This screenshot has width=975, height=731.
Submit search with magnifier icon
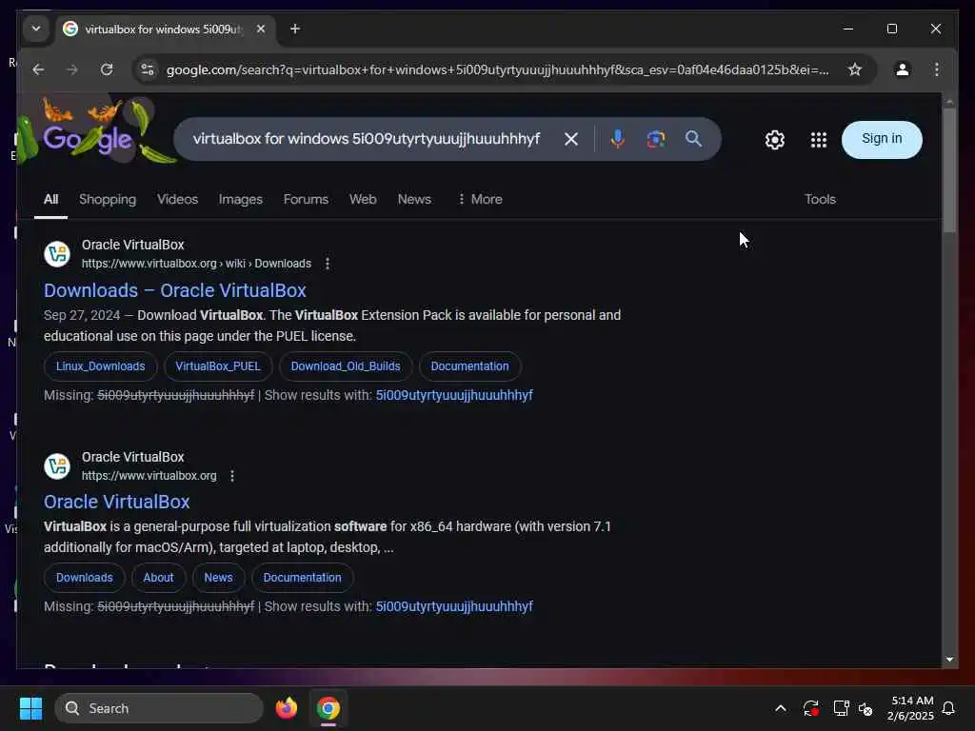pyautogui.click(x=693, y=139)
